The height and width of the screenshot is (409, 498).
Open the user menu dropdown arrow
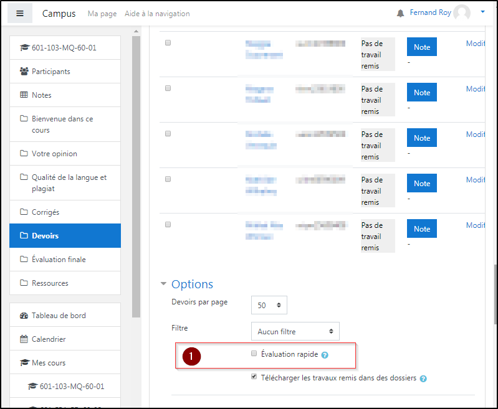tap(482, 12)
